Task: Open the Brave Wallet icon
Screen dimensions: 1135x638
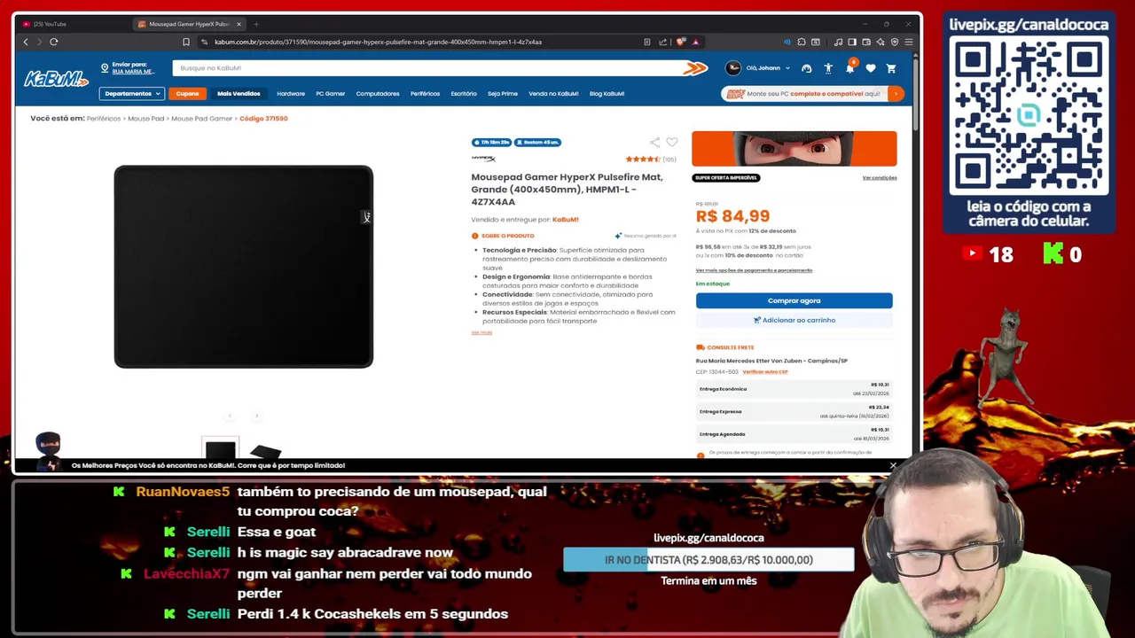Action: click(866, 42)
